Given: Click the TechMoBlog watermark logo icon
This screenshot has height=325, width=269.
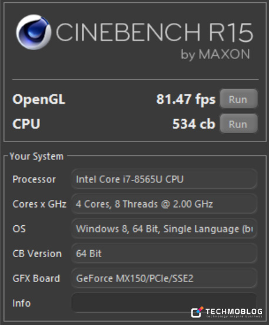Looking at the screenshot, I should pyautogui.click(x=197, y=312).
